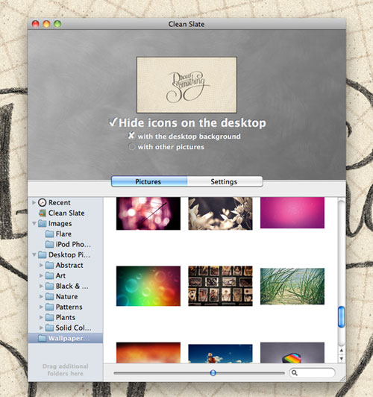Click the Abstract folder icon

coord(49,265)
